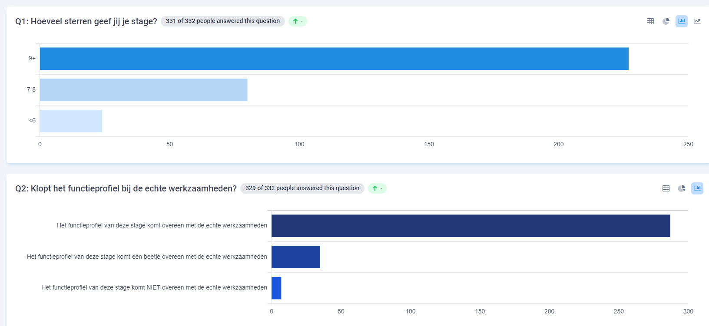Click the green trend arrow badge for Q2
This screenshot has height=326, width=709.
click(377, 188)
